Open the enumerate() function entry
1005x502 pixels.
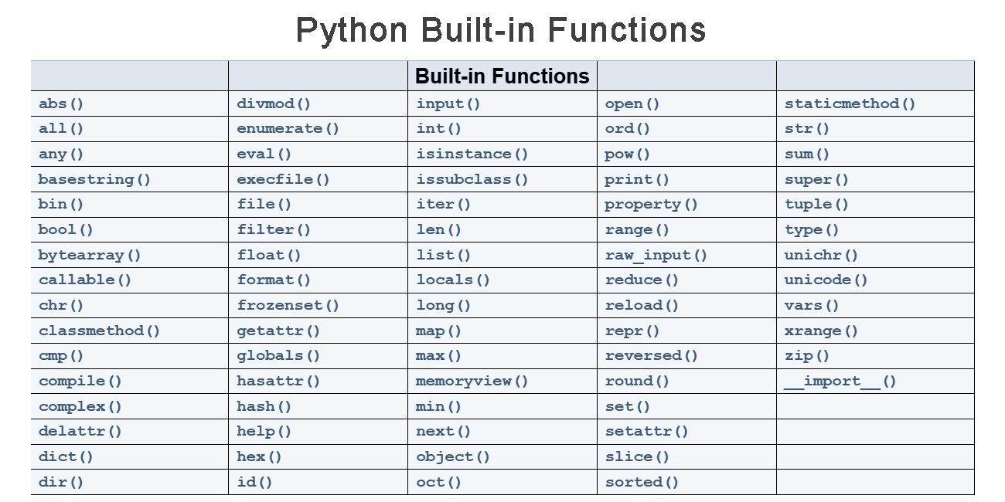click(288, 129)
